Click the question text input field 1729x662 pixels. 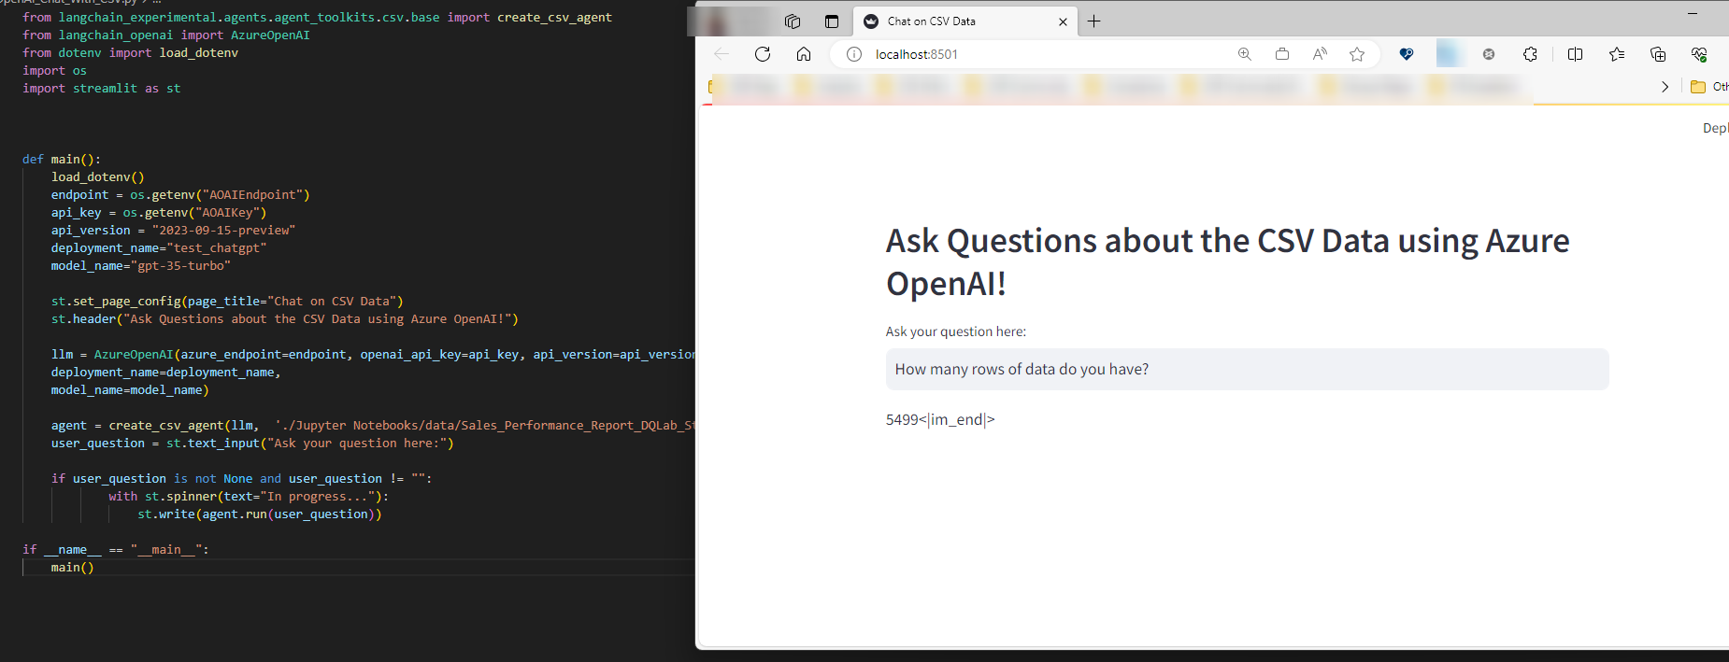click(x=1247, y=369)
